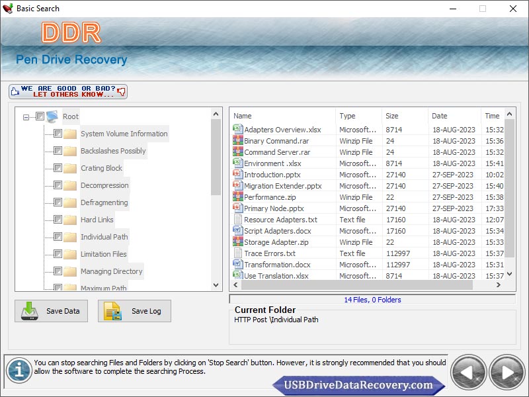Sort file list by Name column header
This screenshot has height=397, width=529.
[x=282, y=116]
